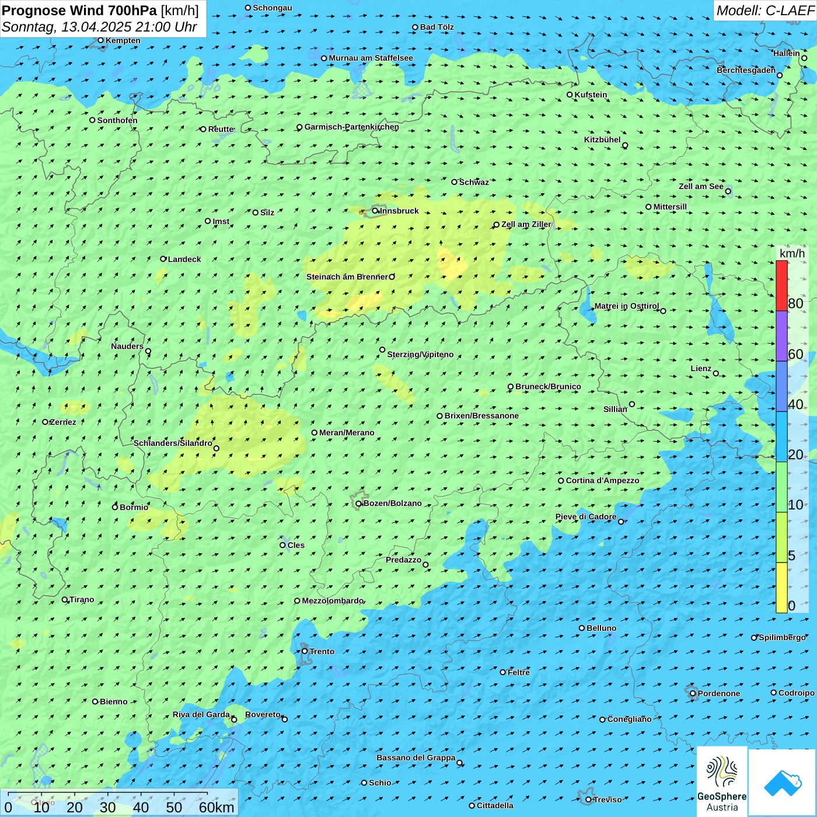Click the date 'Sonntag, 13.04.2025 21:00 Uhr'
The image size is (817, 817).
pyautogui.click(x=99, y=27)
